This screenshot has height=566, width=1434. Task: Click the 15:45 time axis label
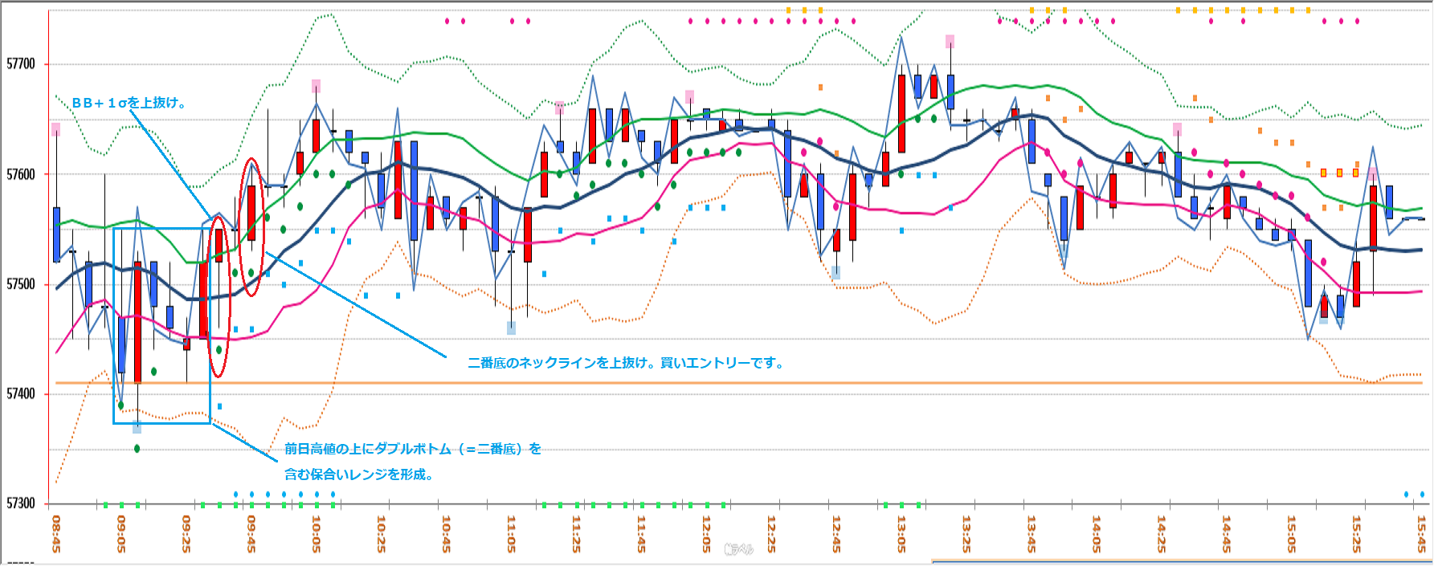click(x=1421, y=534)
